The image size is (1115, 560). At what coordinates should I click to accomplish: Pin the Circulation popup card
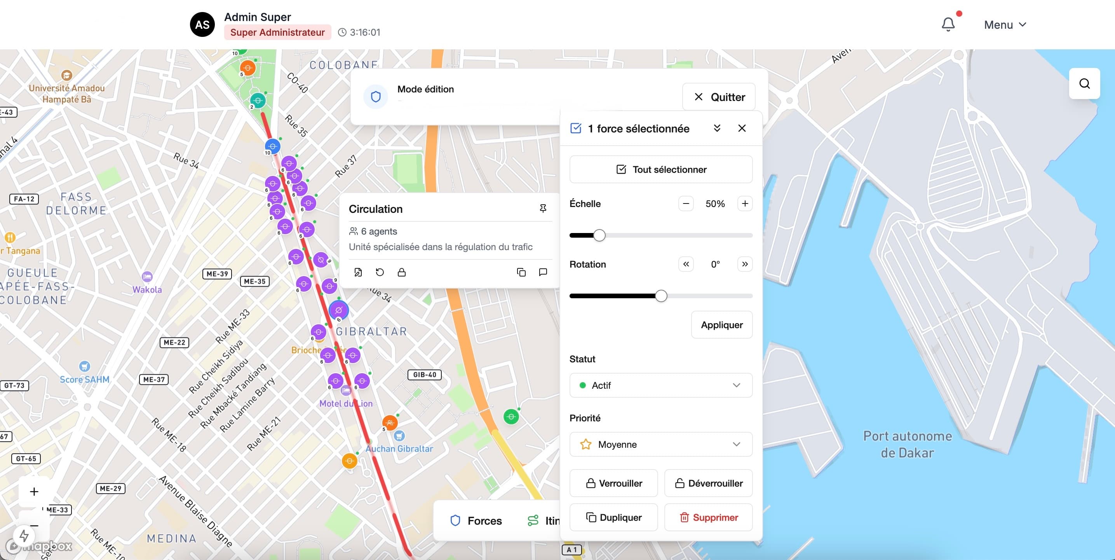click(543, 209)
